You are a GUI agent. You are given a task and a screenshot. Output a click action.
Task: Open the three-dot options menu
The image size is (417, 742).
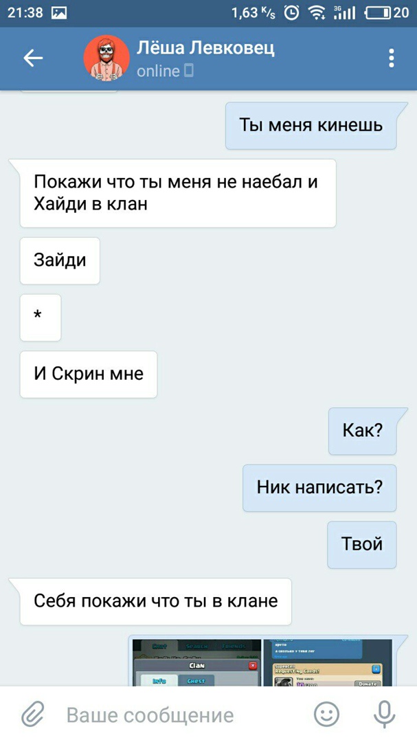[392, 58]
